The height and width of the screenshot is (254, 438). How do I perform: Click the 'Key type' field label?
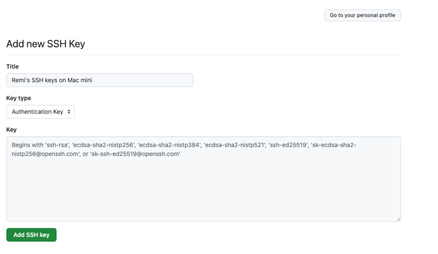(x=18, y=98)
